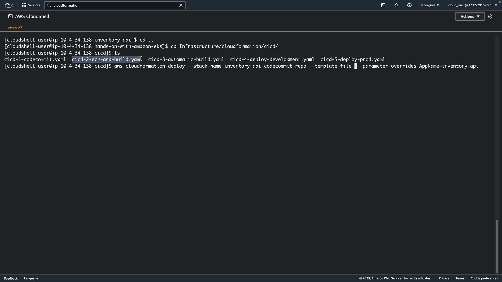This screenshot has height=282, width=502.
Task: Clear the cloudformation search text
Action: coord(181,5)
